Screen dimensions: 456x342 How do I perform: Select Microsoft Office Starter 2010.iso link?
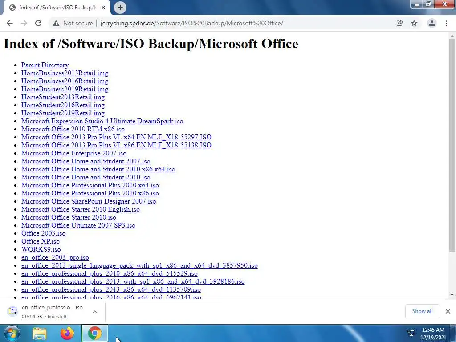69,217
